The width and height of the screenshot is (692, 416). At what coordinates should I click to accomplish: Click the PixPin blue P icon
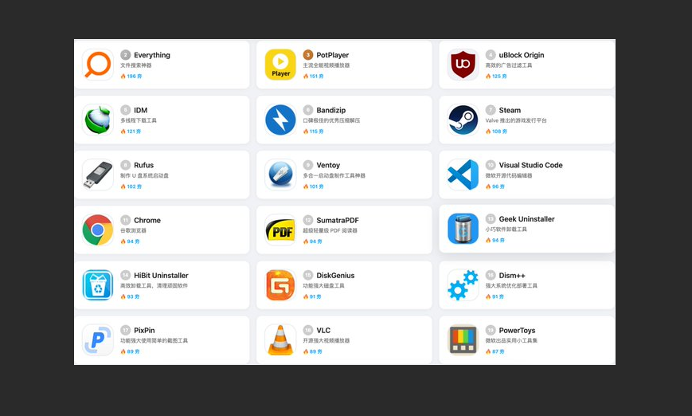pyautogui.click(x=97, y=340)
